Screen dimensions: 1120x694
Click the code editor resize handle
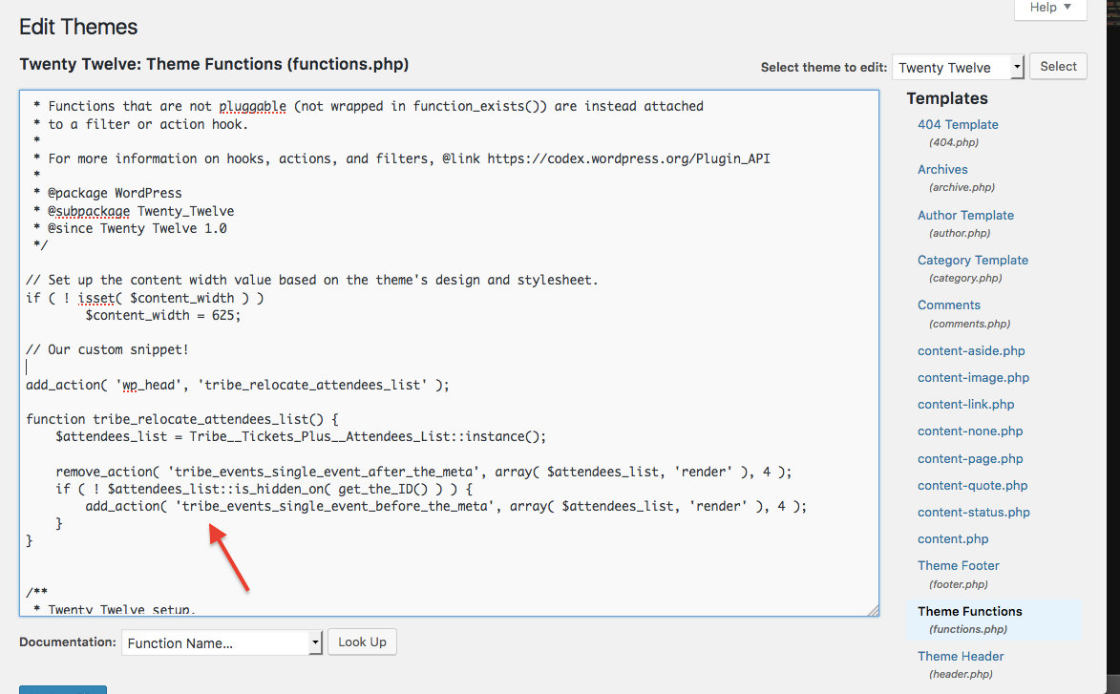coord(873,610)
